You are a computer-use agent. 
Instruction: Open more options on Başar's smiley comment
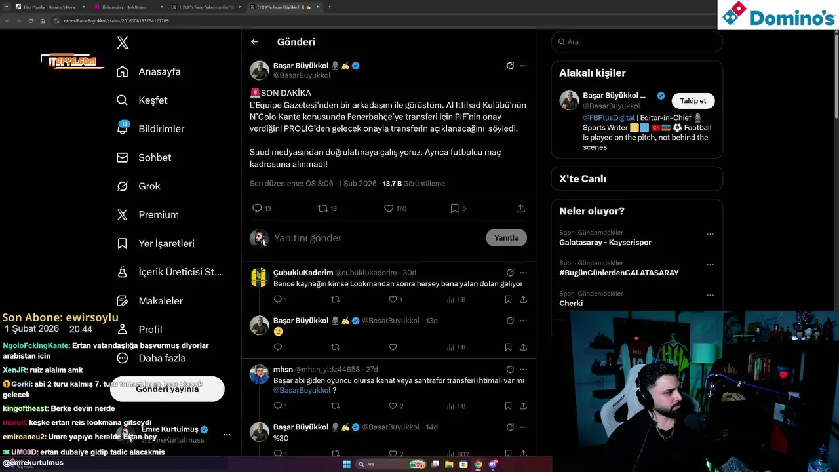pyautogui.click(x=523, y=321)
